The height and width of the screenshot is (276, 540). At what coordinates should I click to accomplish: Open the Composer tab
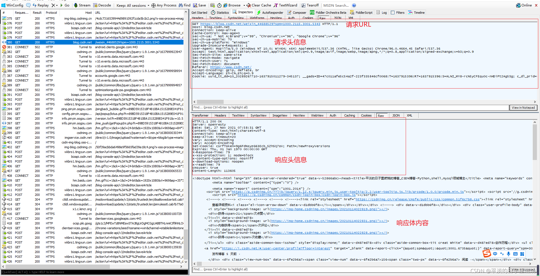pyautogui.click(x=297, y=12)
